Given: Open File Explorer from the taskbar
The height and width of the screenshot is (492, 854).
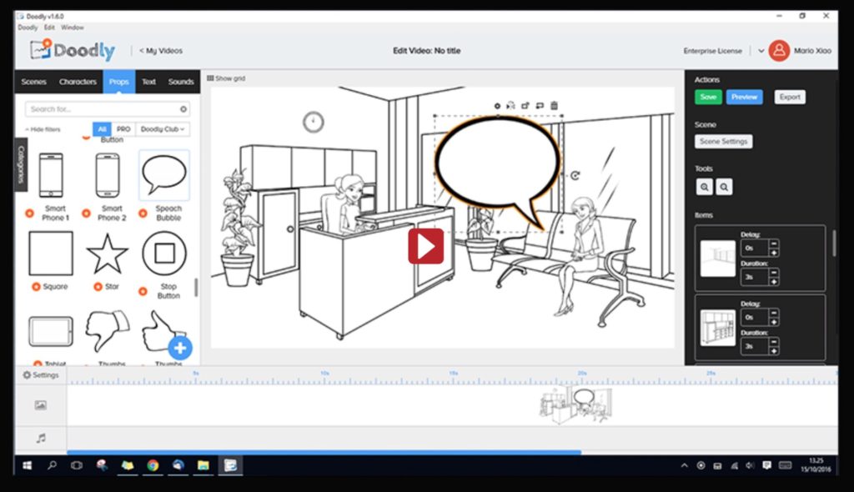Looking at the screenshot, I should tap(203, 465).
